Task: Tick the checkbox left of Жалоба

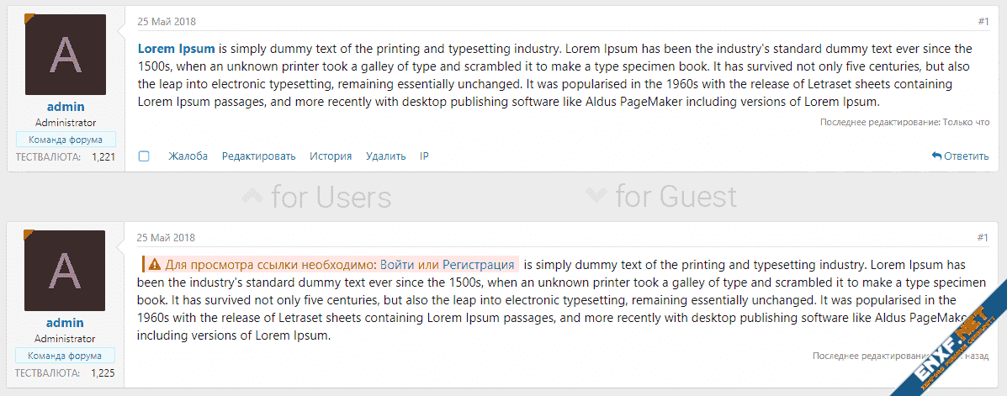Action: coord(144,156)
